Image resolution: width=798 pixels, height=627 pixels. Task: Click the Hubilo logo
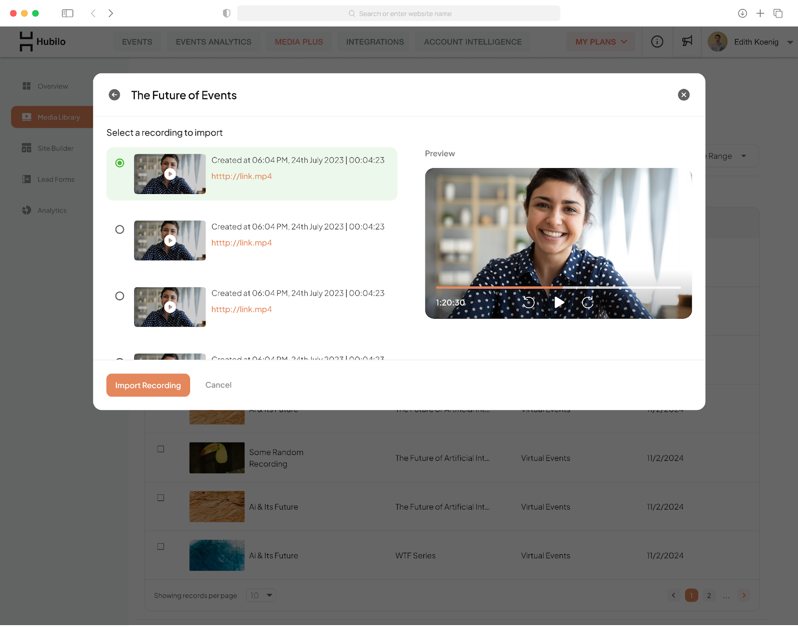click(x=43, y=42)
